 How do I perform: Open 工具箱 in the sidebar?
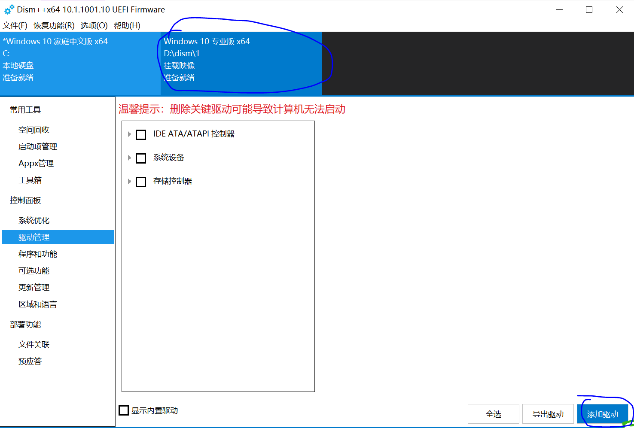click(58, 180)
